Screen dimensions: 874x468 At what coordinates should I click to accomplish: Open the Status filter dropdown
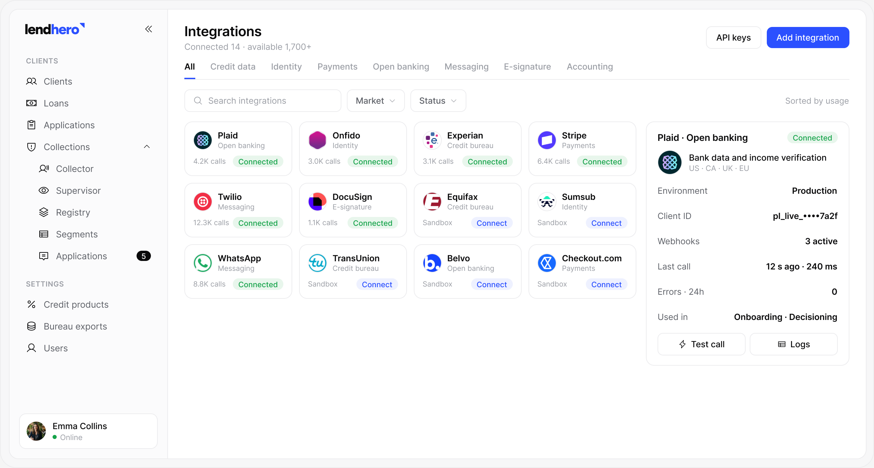click(438, 101)
